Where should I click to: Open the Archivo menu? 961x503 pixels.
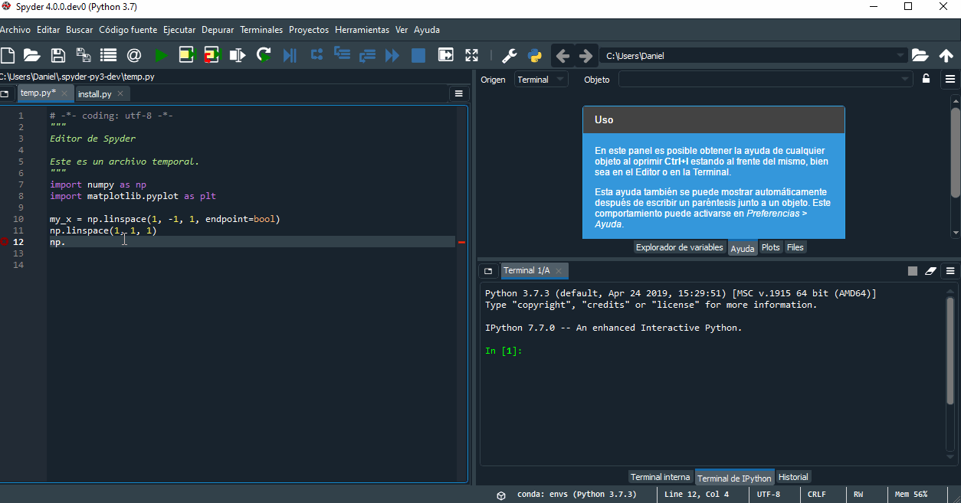point(15,30)
